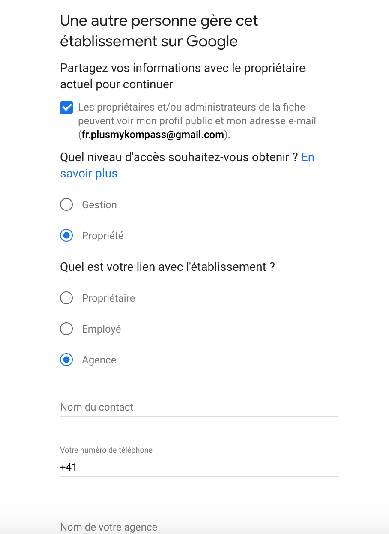
Task: Click the fr.plusmykompass@gmail.com email text
Action: click(x=153, y=135)
